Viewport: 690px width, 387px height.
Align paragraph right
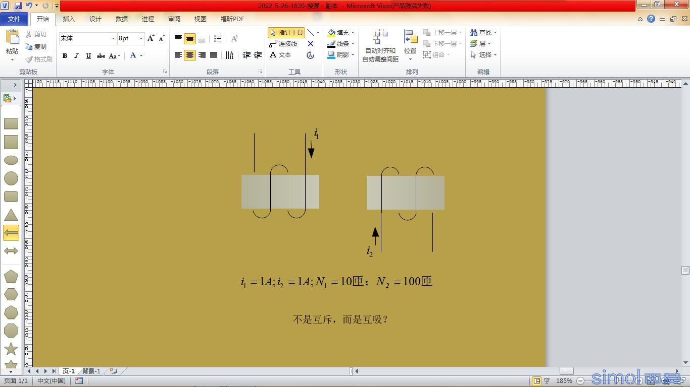click(202, 55)
